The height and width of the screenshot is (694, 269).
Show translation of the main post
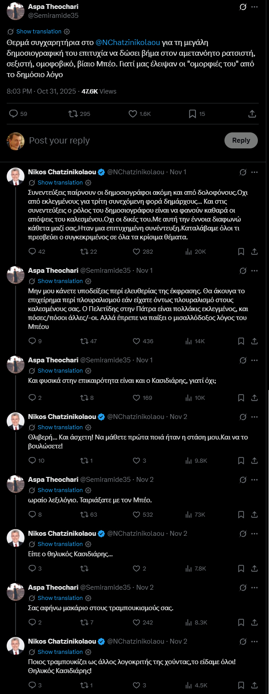[39, 32]
